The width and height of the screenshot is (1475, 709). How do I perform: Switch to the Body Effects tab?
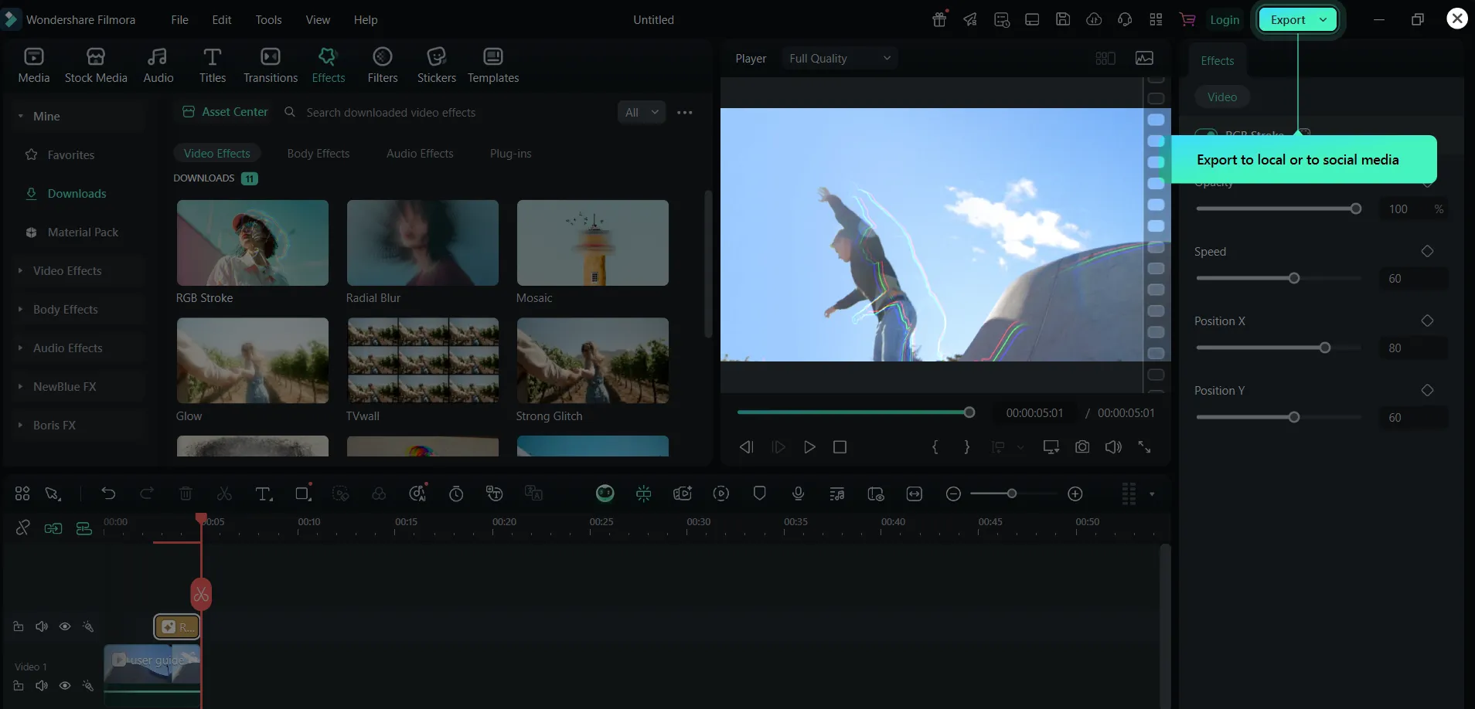(318, 154)
